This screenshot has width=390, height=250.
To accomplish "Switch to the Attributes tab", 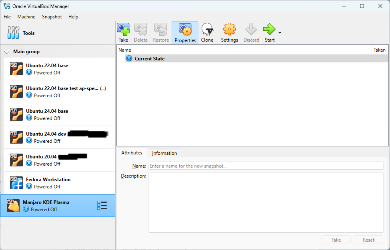I will pyautogui.click(x=132, y=153).
